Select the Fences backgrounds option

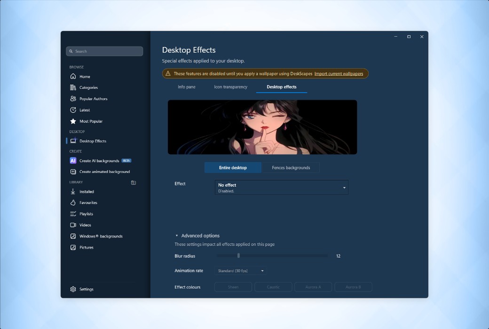point(291,168)
